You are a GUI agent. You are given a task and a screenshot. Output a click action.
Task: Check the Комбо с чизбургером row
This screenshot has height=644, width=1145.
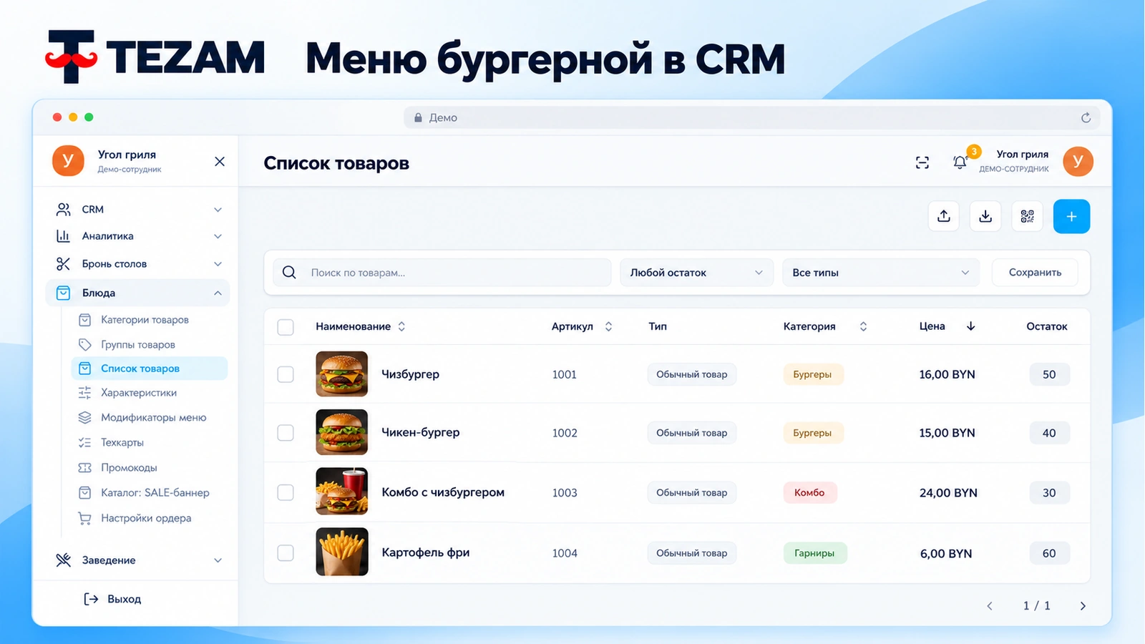[x=286, y=492]
